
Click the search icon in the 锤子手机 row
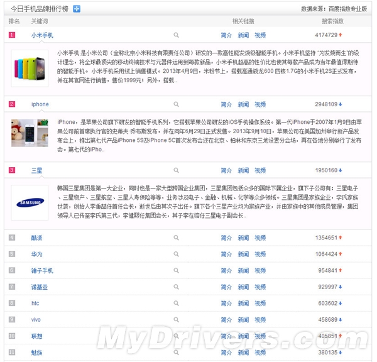tap(176, 271)
